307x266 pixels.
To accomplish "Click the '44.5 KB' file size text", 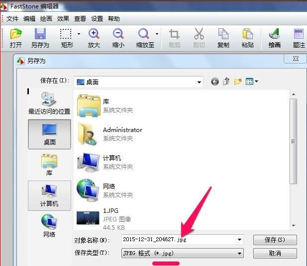I will pos(114,227).
